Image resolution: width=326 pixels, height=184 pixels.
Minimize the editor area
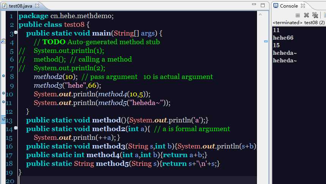point(254,5)
